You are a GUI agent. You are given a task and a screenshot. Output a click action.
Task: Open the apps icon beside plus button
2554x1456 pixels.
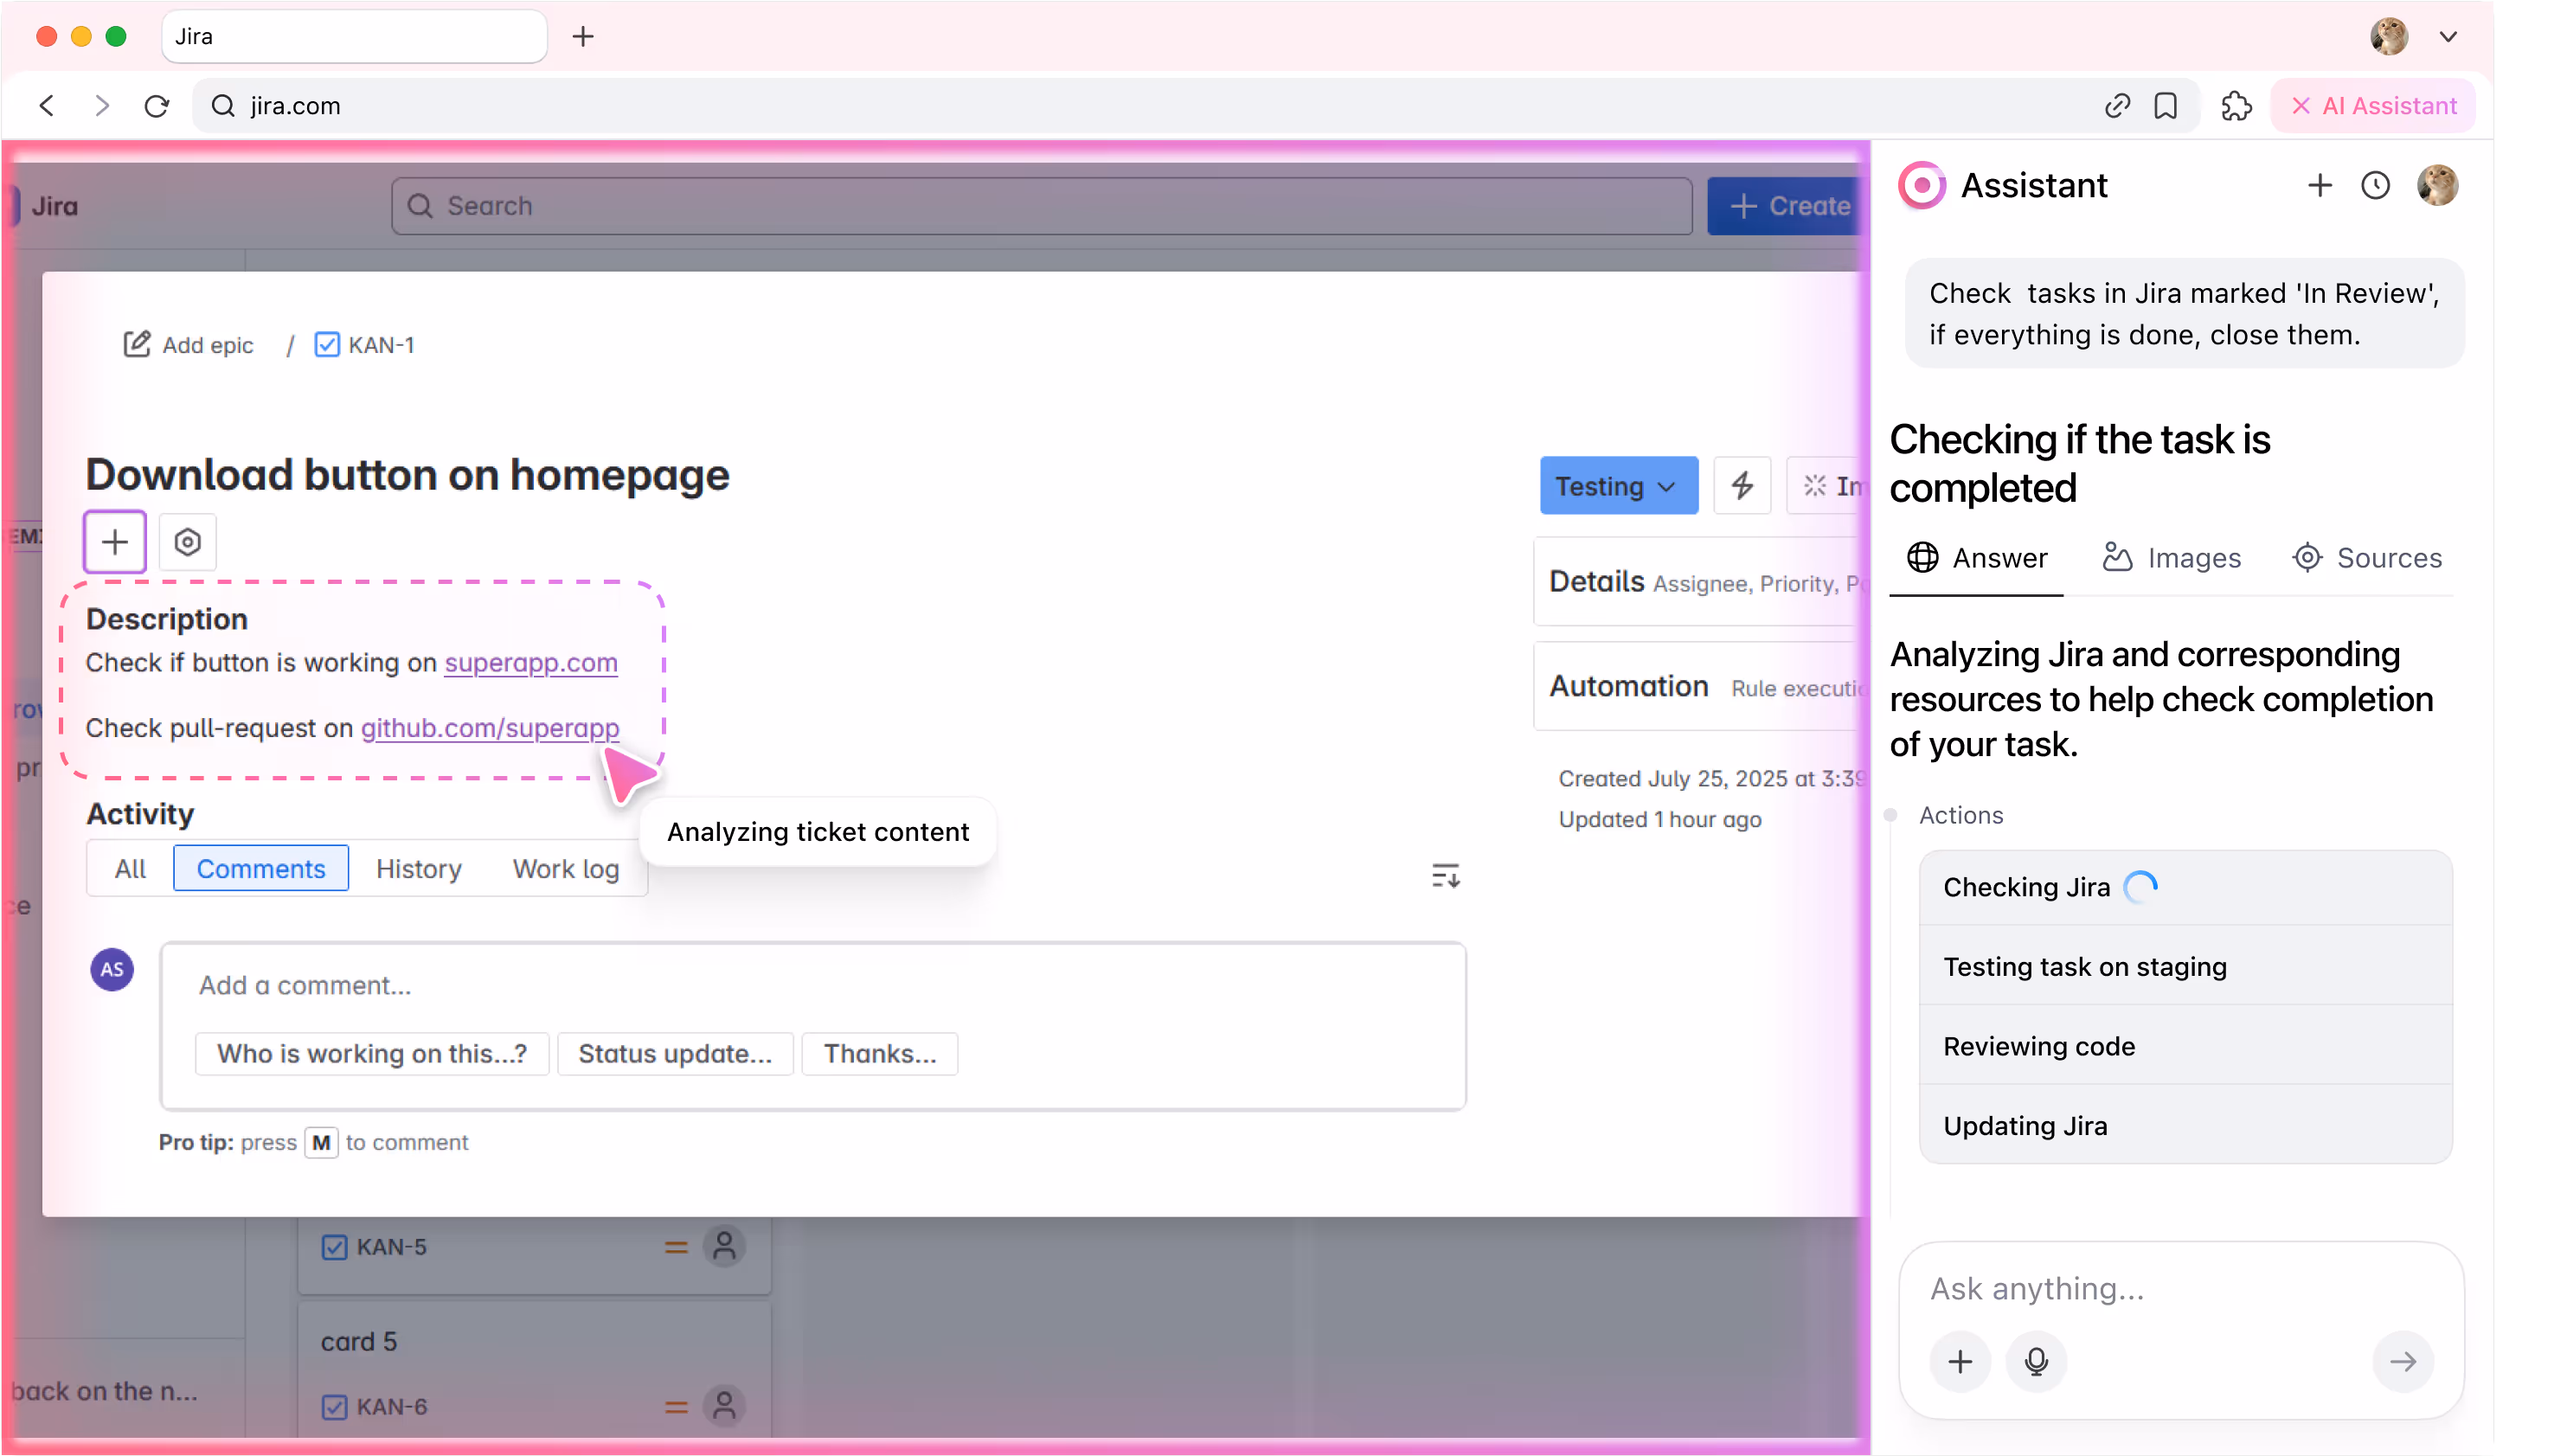coord(187,542)
